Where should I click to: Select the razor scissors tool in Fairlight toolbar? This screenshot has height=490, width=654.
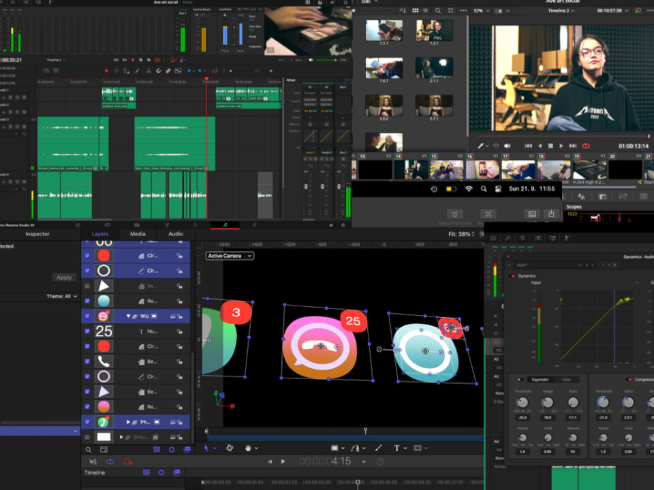[x=148, y=71]
